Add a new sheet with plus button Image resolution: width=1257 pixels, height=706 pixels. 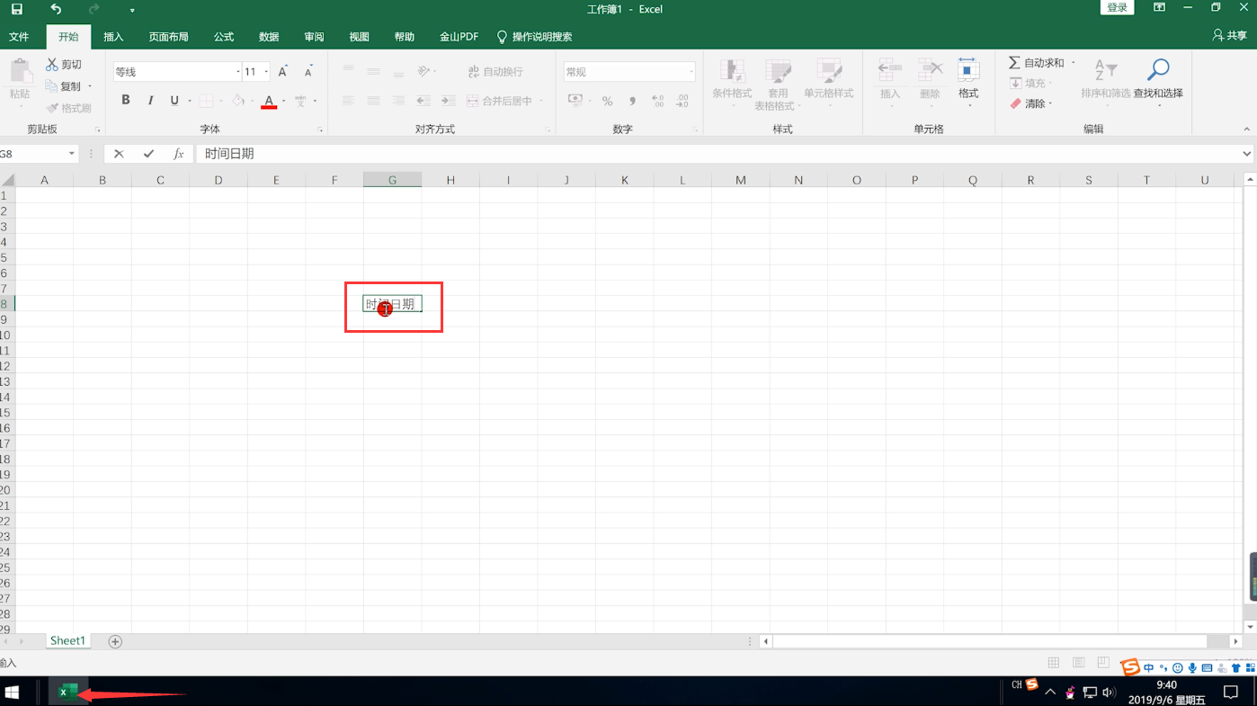pyautogui.click(x=115, y=641)
